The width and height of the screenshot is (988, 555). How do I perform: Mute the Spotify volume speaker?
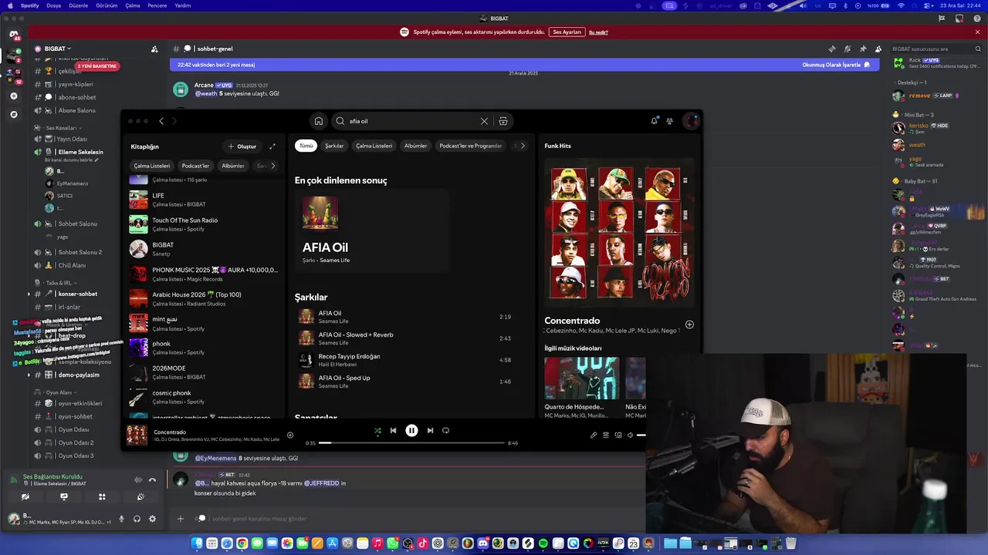pos(630,435)
